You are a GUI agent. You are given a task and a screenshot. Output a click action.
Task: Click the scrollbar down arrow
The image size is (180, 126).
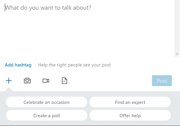click(177, 54)
